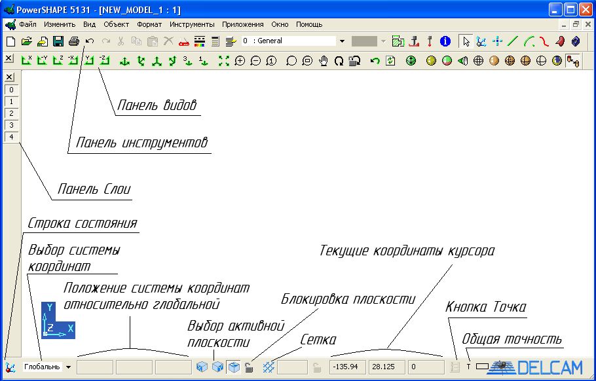
Task: Toggle the grid icon in the status bar
Action: point(269,367)
